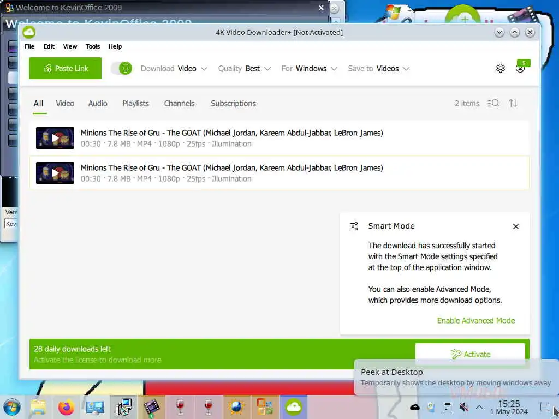Click the 28 daily downloads left text
559x419 pixels.
click(73, 349)
